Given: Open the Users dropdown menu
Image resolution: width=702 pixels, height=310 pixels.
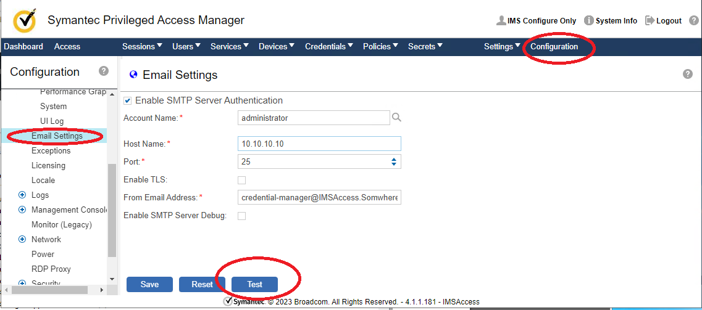Looking at the screenshot, I should (x=186, y=46).
